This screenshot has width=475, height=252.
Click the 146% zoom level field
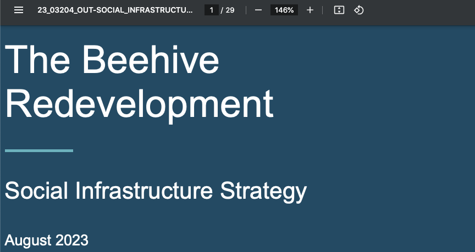(284, 10)
